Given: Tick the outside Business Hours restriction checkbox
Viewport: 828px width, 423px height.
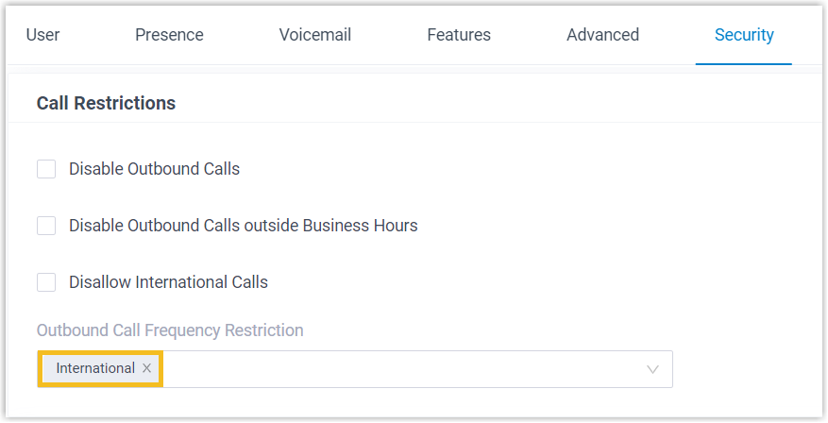Looking at the screenshot, I should (x=46, y=226).
